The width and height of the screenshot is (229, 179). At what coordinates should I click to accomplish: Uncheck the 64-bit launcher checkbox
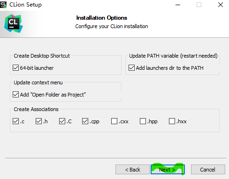(x=15, y=68)
